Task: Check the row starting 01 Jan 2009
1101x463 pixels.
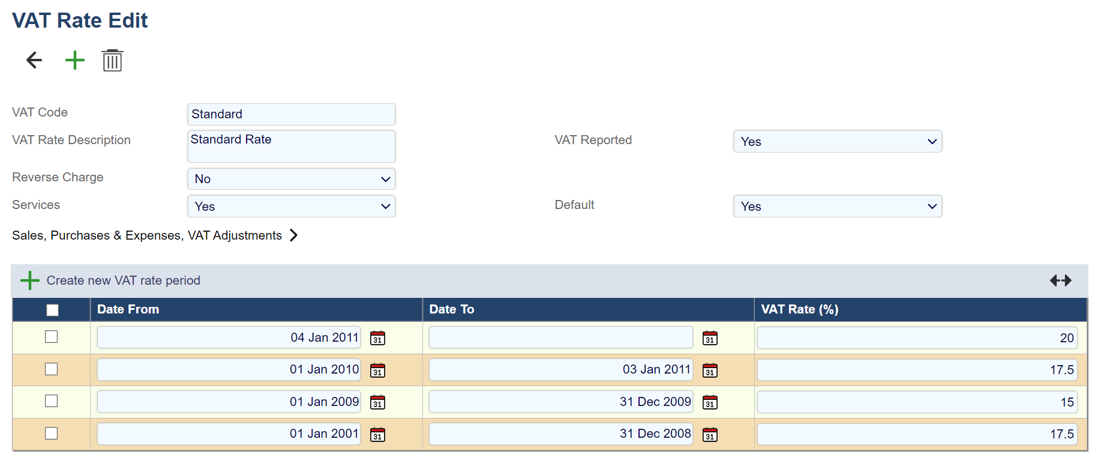Action: [52, 401]
